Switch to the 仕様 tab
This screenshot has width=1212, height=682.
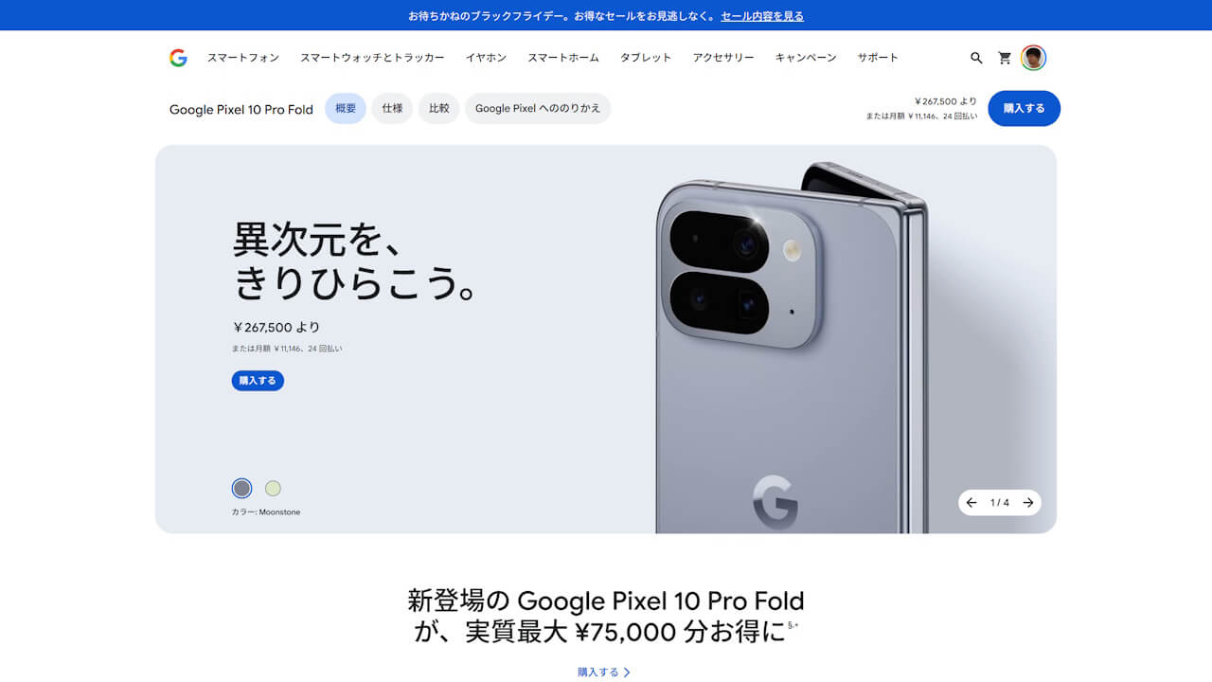coord(392,109)
